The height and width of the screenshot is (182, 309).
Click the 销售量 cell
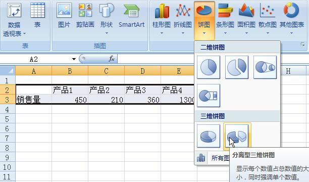click(x=34, y=99)
